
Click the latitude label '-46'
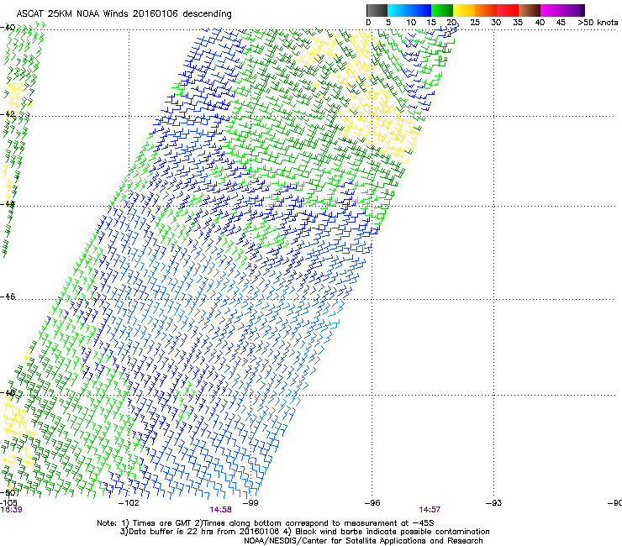tap(8, 297)
